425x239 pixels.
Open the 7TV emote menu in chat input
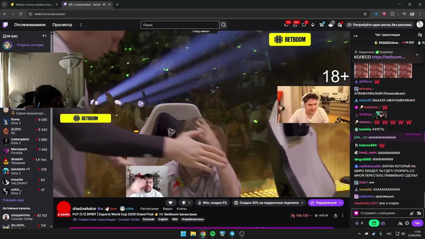(419, 213)
